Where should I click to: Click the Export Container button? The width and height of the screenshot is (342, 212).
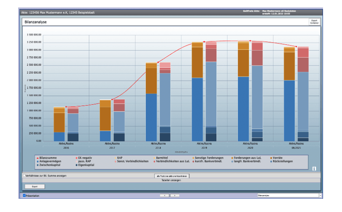point(314,22)
